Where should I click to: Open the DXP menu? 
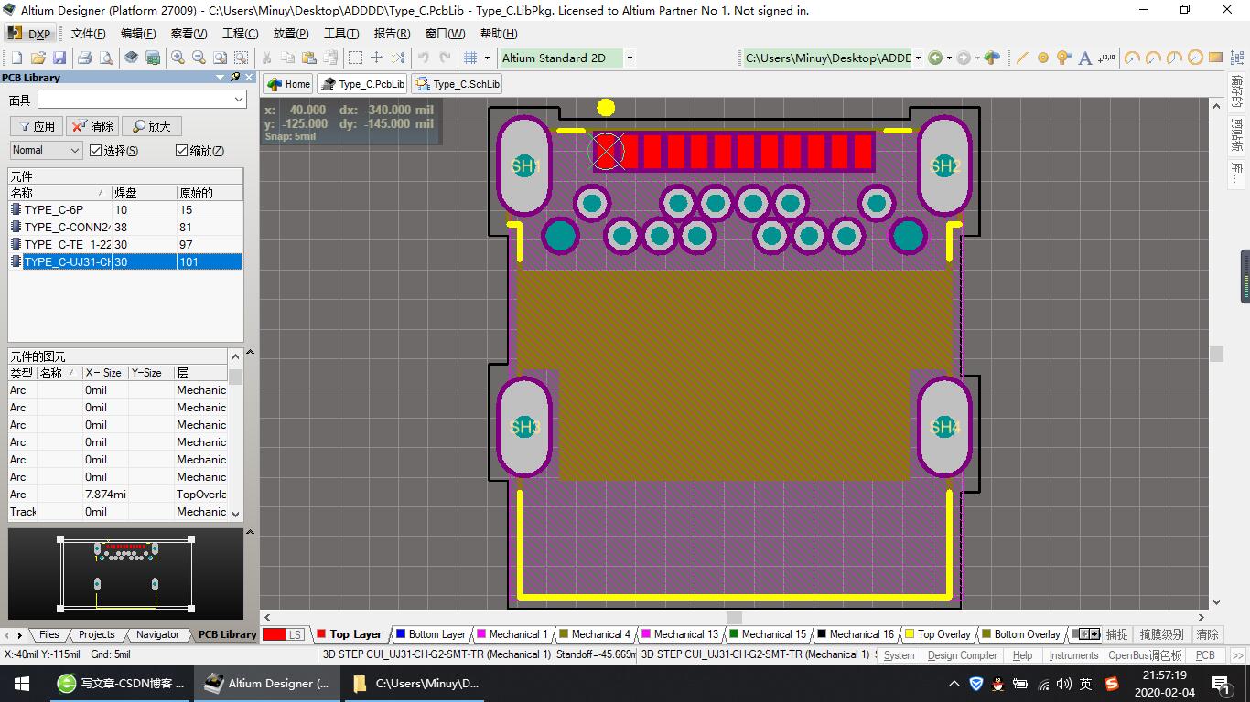30,34
